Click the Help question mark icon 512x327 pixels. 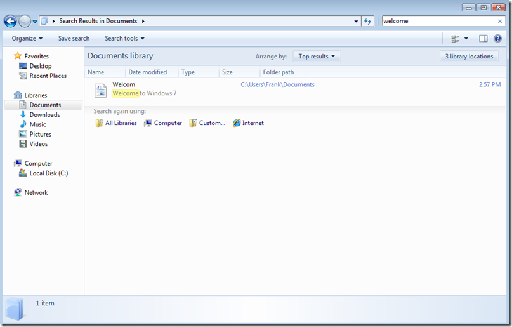coord(497,39)
